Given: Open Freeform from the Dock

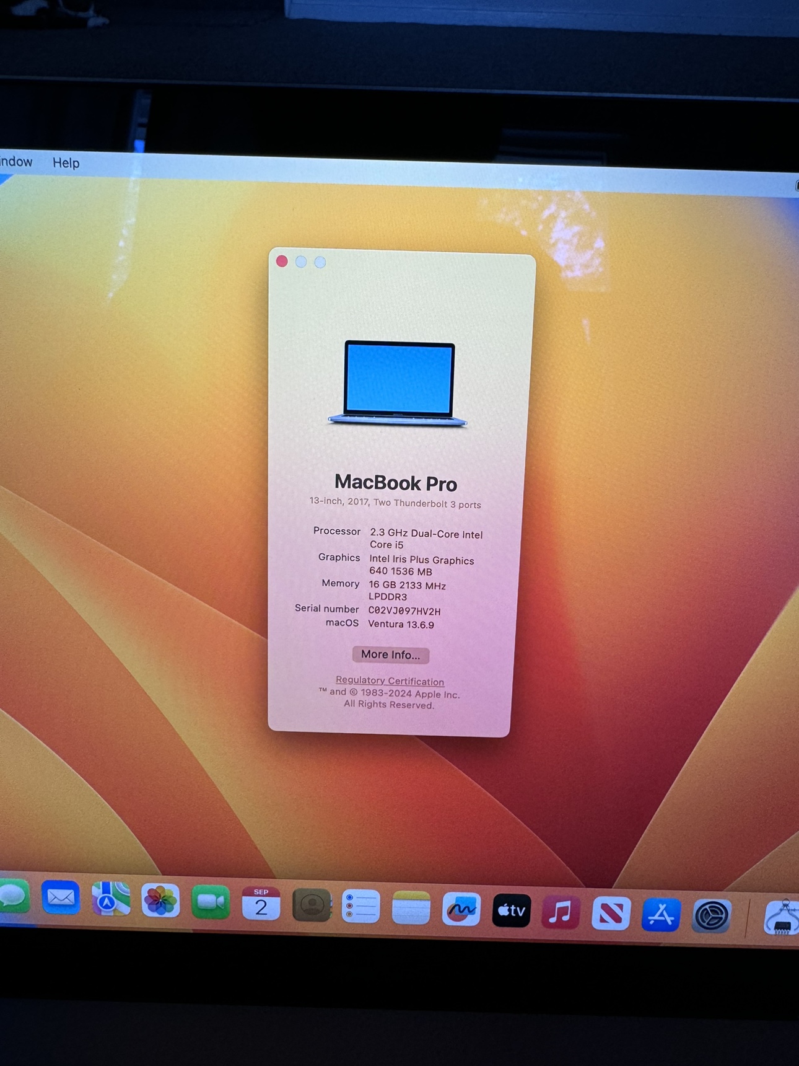Looking at the screenshot, I should pos(461,910).
